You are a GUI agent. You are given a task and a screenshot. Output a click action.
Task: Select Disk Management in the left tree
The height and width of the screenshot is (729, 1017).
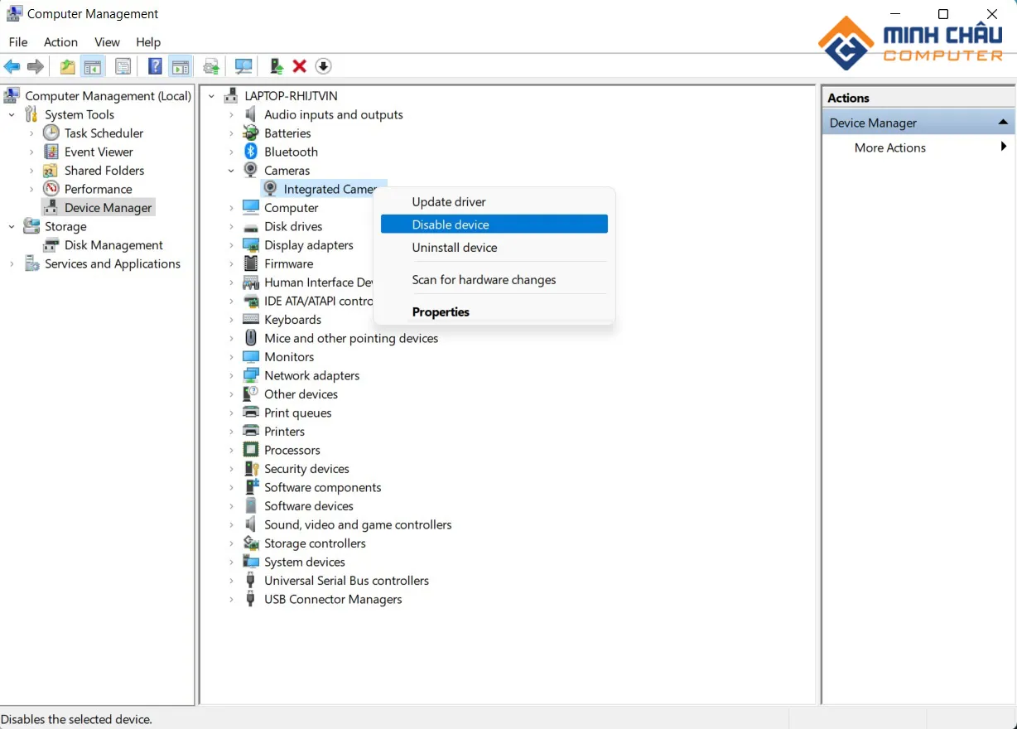click(113, 245)
